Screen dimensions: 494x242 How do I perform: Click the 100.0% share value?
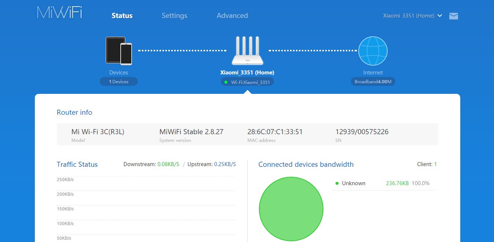coord(421,183)
